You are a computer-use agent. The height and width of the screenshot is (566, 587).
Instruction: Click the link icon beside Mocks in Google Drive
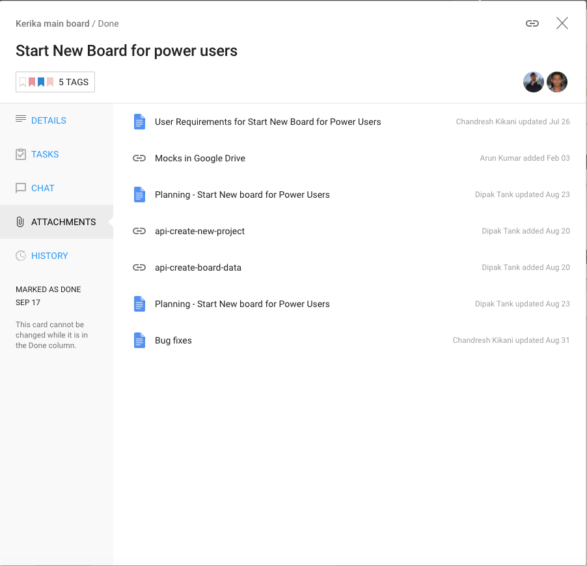tap(139, 158)
